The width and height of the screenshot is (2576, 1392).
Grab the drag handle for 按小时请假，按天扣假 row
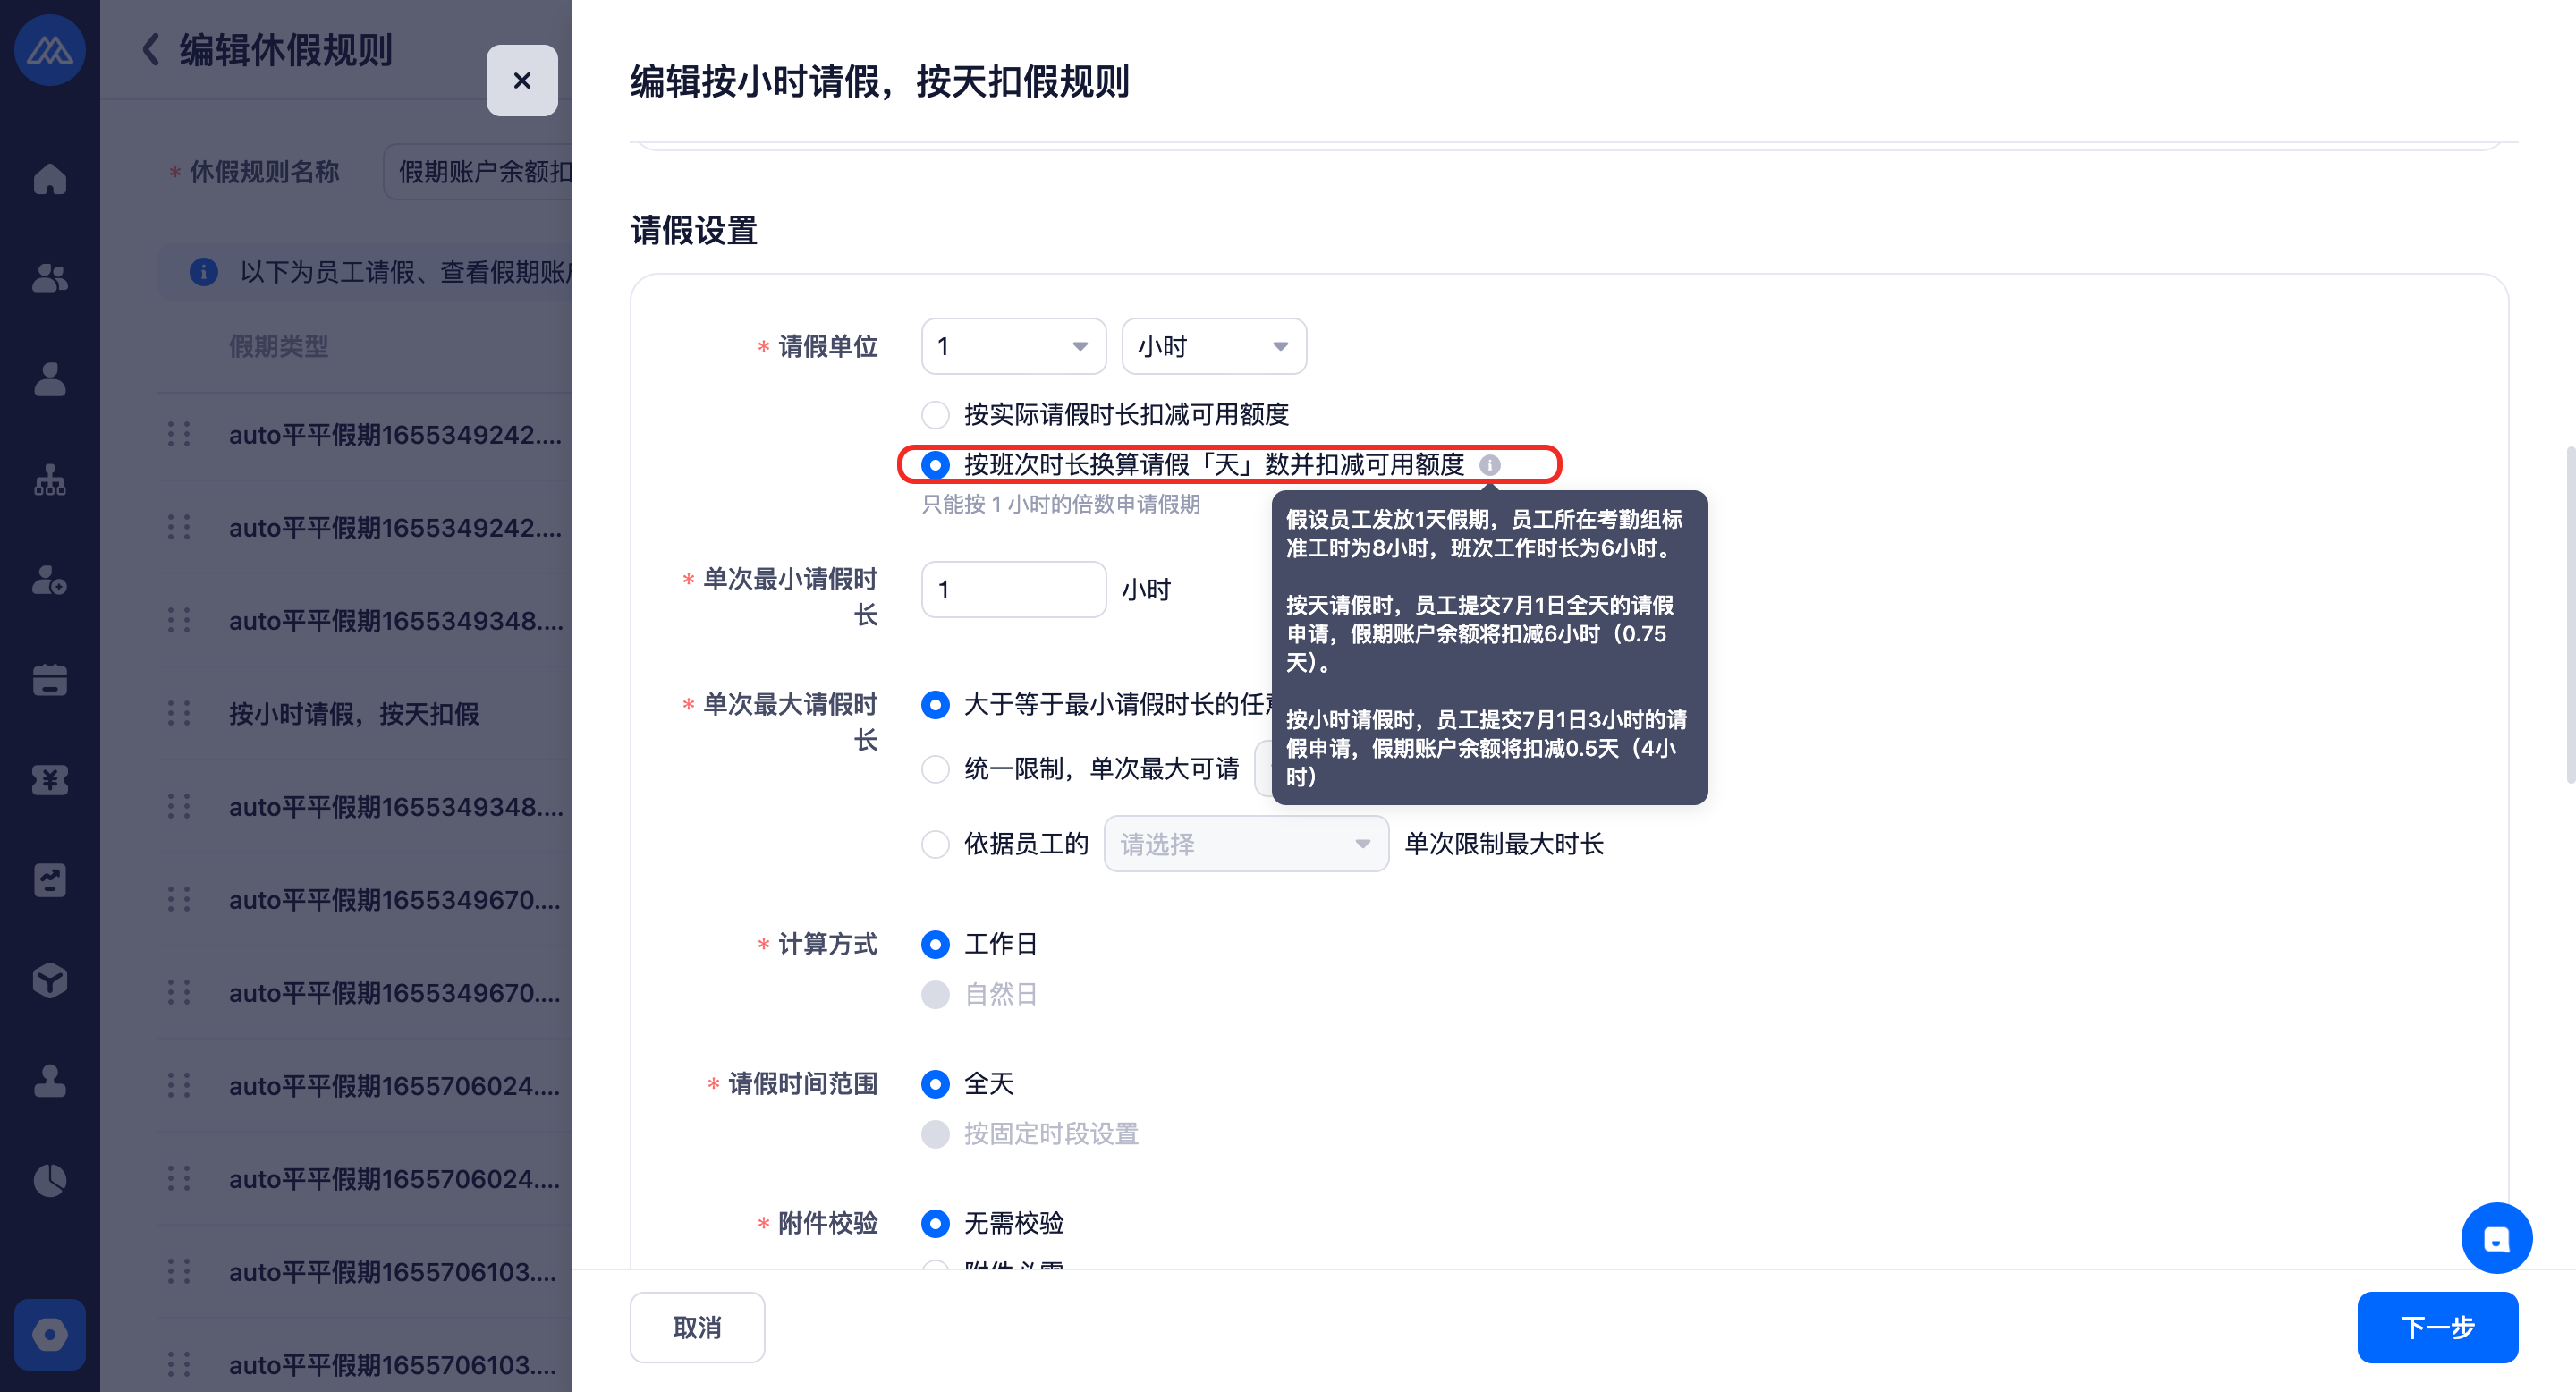coord(179,713)
